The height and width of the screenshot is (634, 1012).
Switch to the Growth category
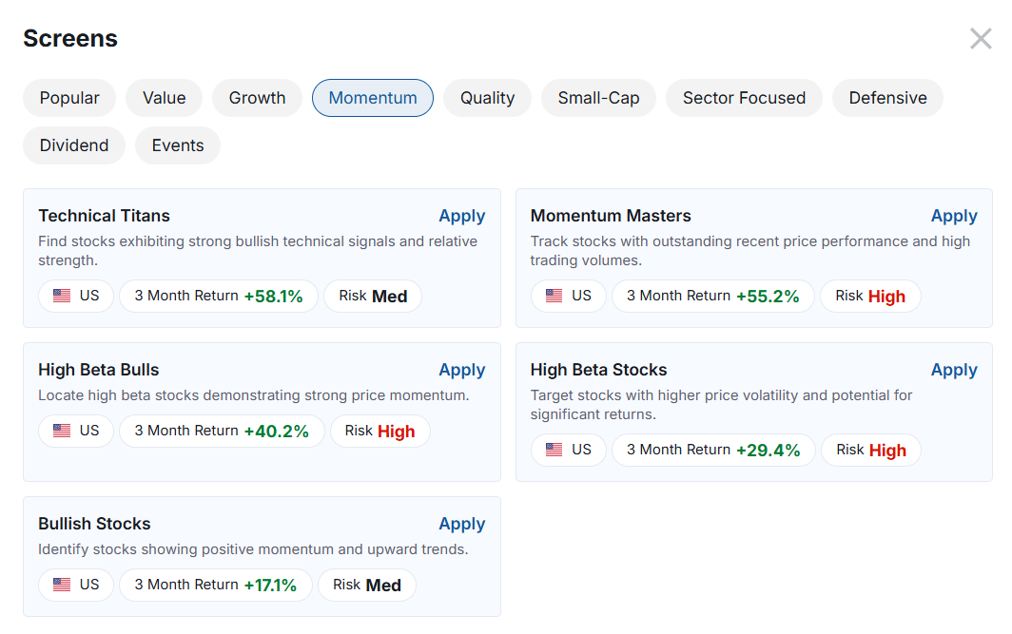pos(257,97)
